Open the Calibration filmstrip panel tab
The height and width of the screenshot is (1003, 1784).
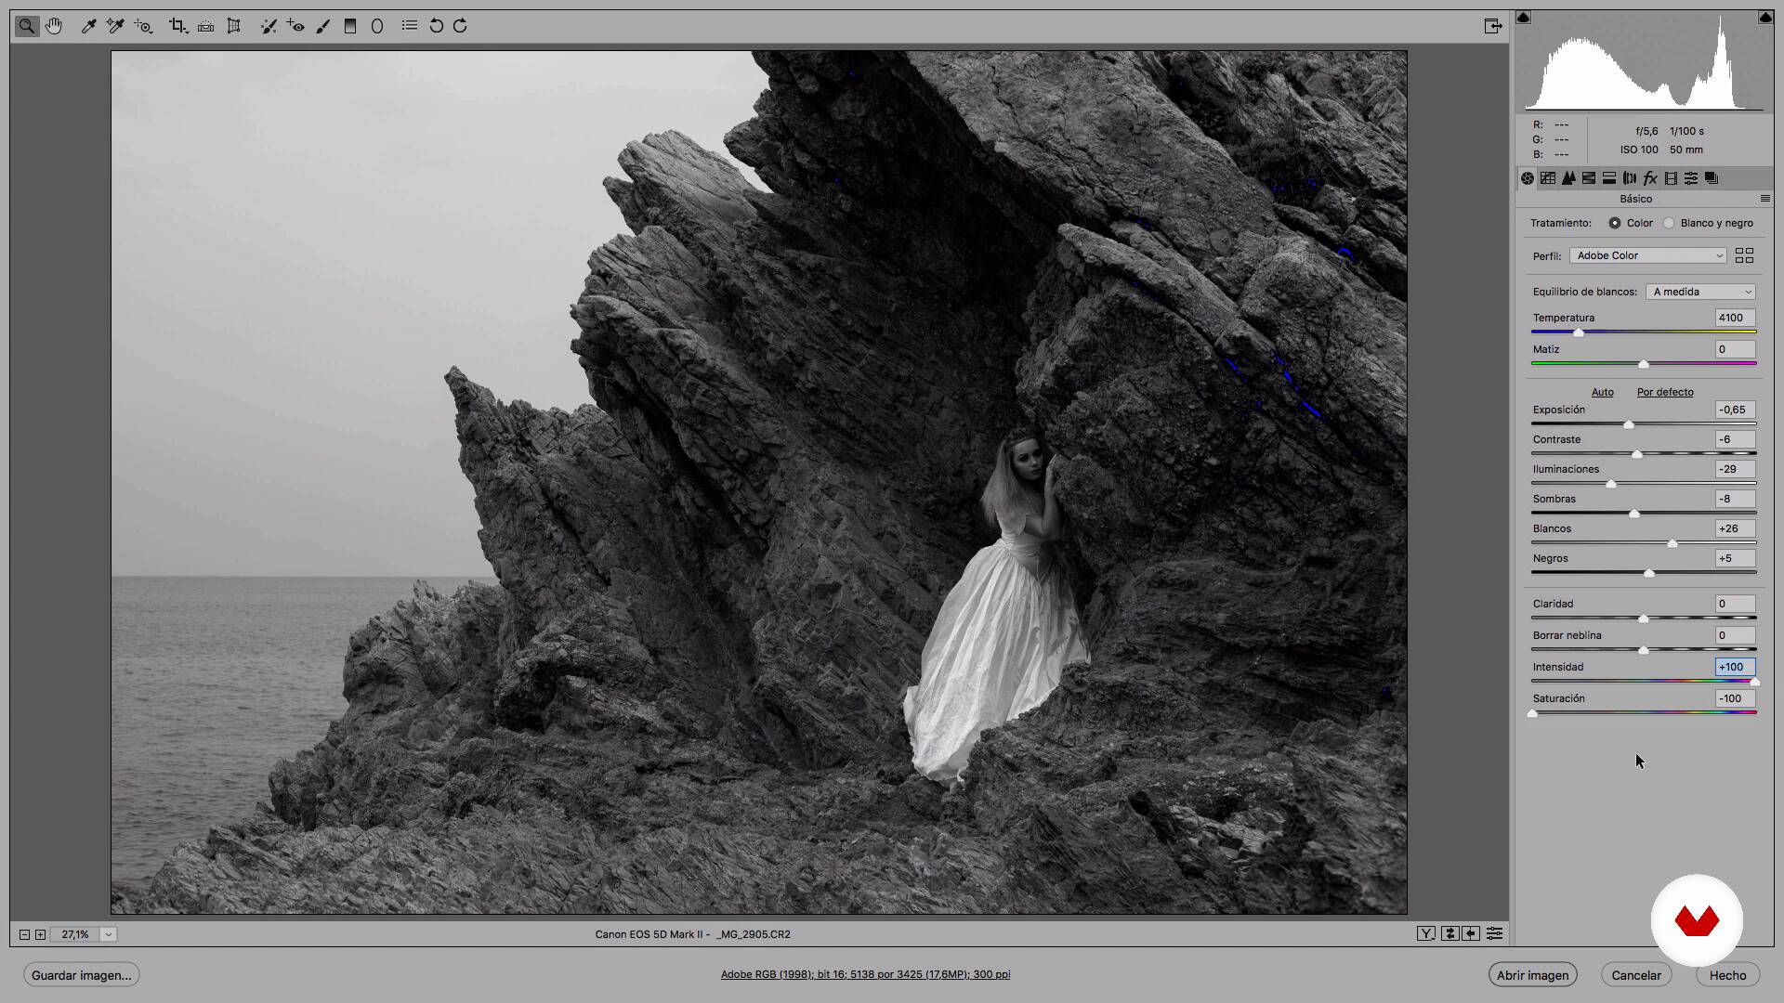coord(1671,178)
